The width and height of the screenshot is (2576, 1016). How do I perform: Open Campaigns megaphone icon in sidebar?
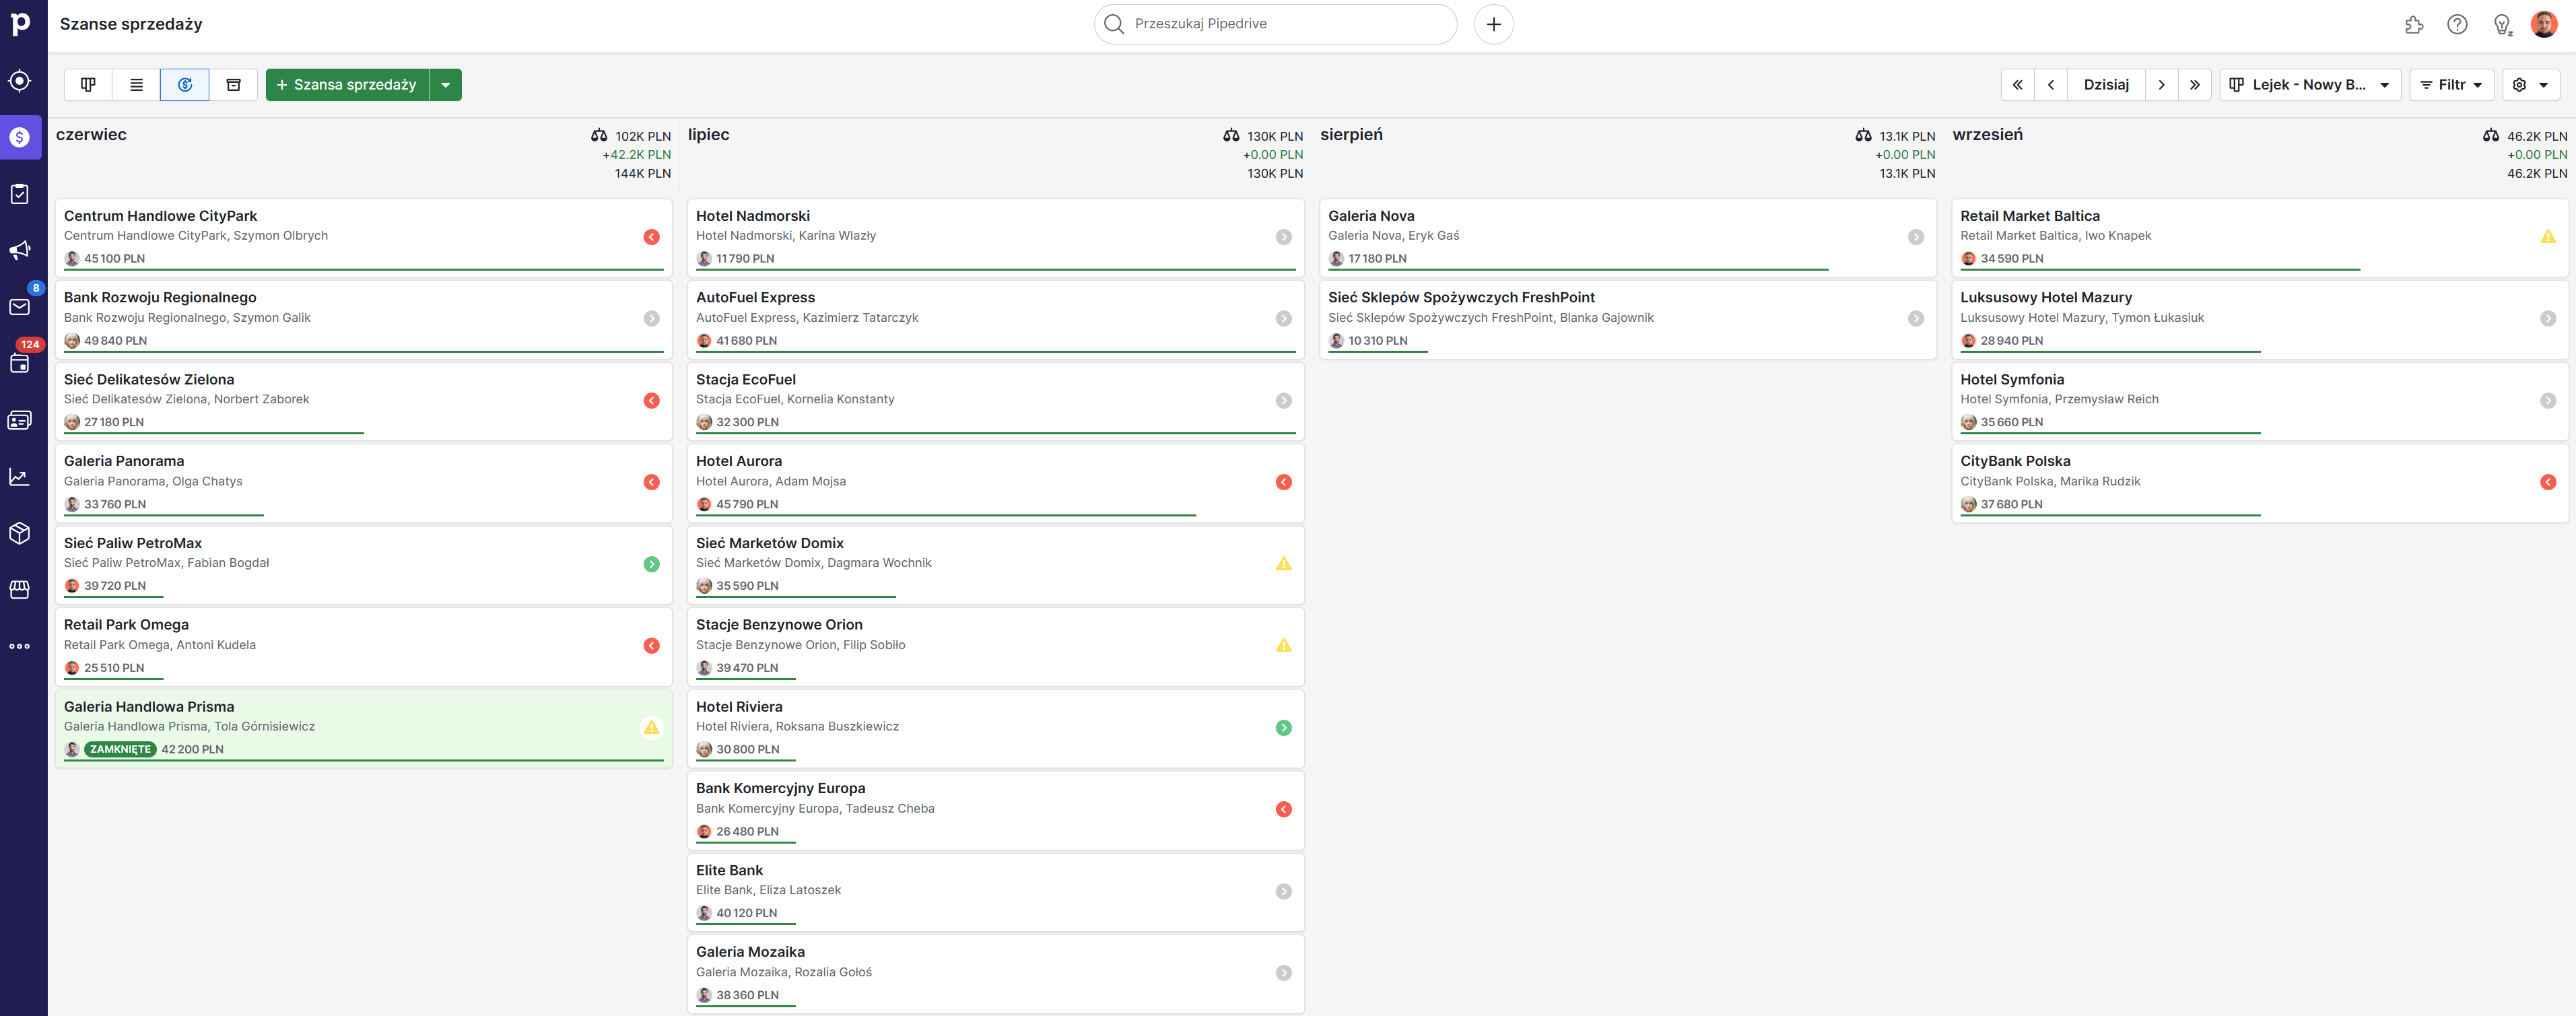pos(20,250)
